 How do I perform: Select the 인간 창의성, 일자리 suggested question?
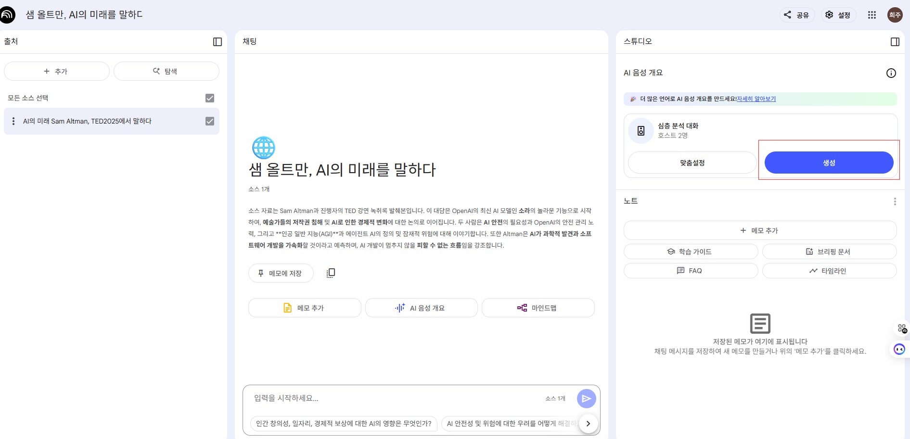coord(344,424)
